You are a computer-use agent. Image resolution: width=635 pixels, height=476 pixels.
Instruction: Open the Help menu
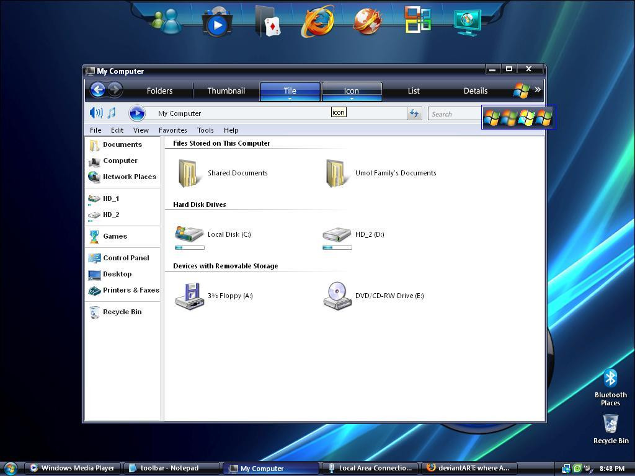click(x=231, y=130)
